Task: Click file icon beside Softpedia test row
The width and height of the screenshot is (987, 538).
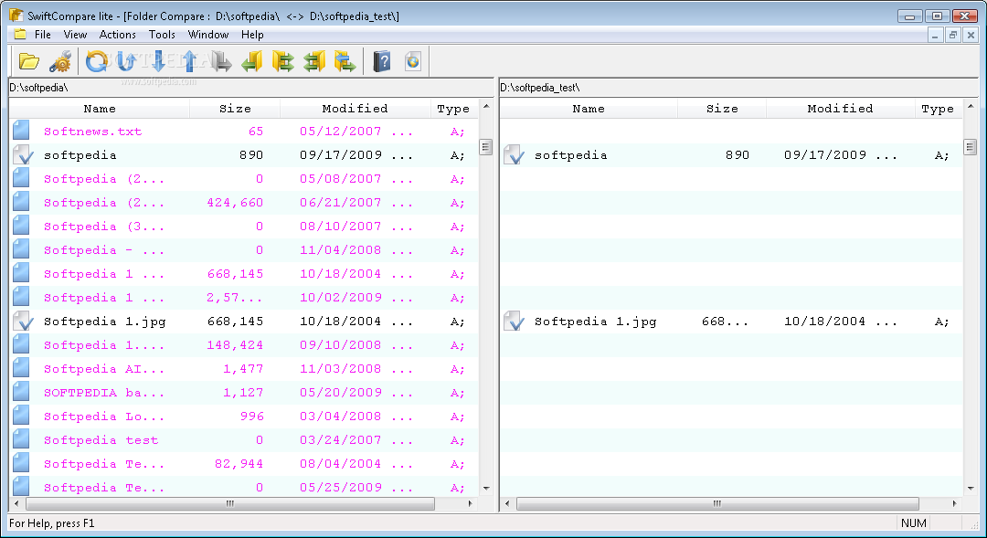Action: click(21, 439)
